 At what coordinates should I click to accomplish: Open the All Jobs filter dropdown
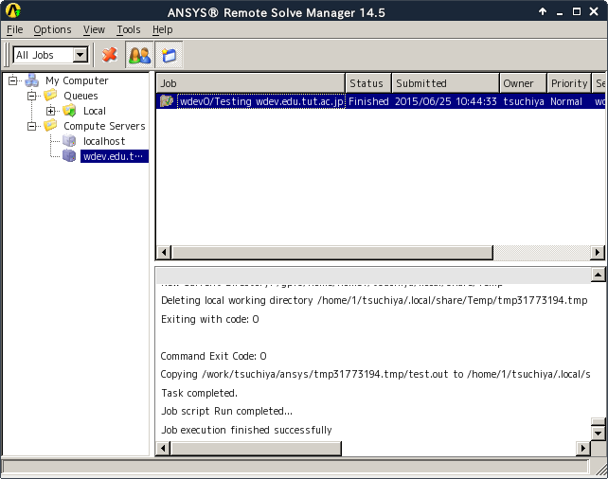tap(80, 55)
